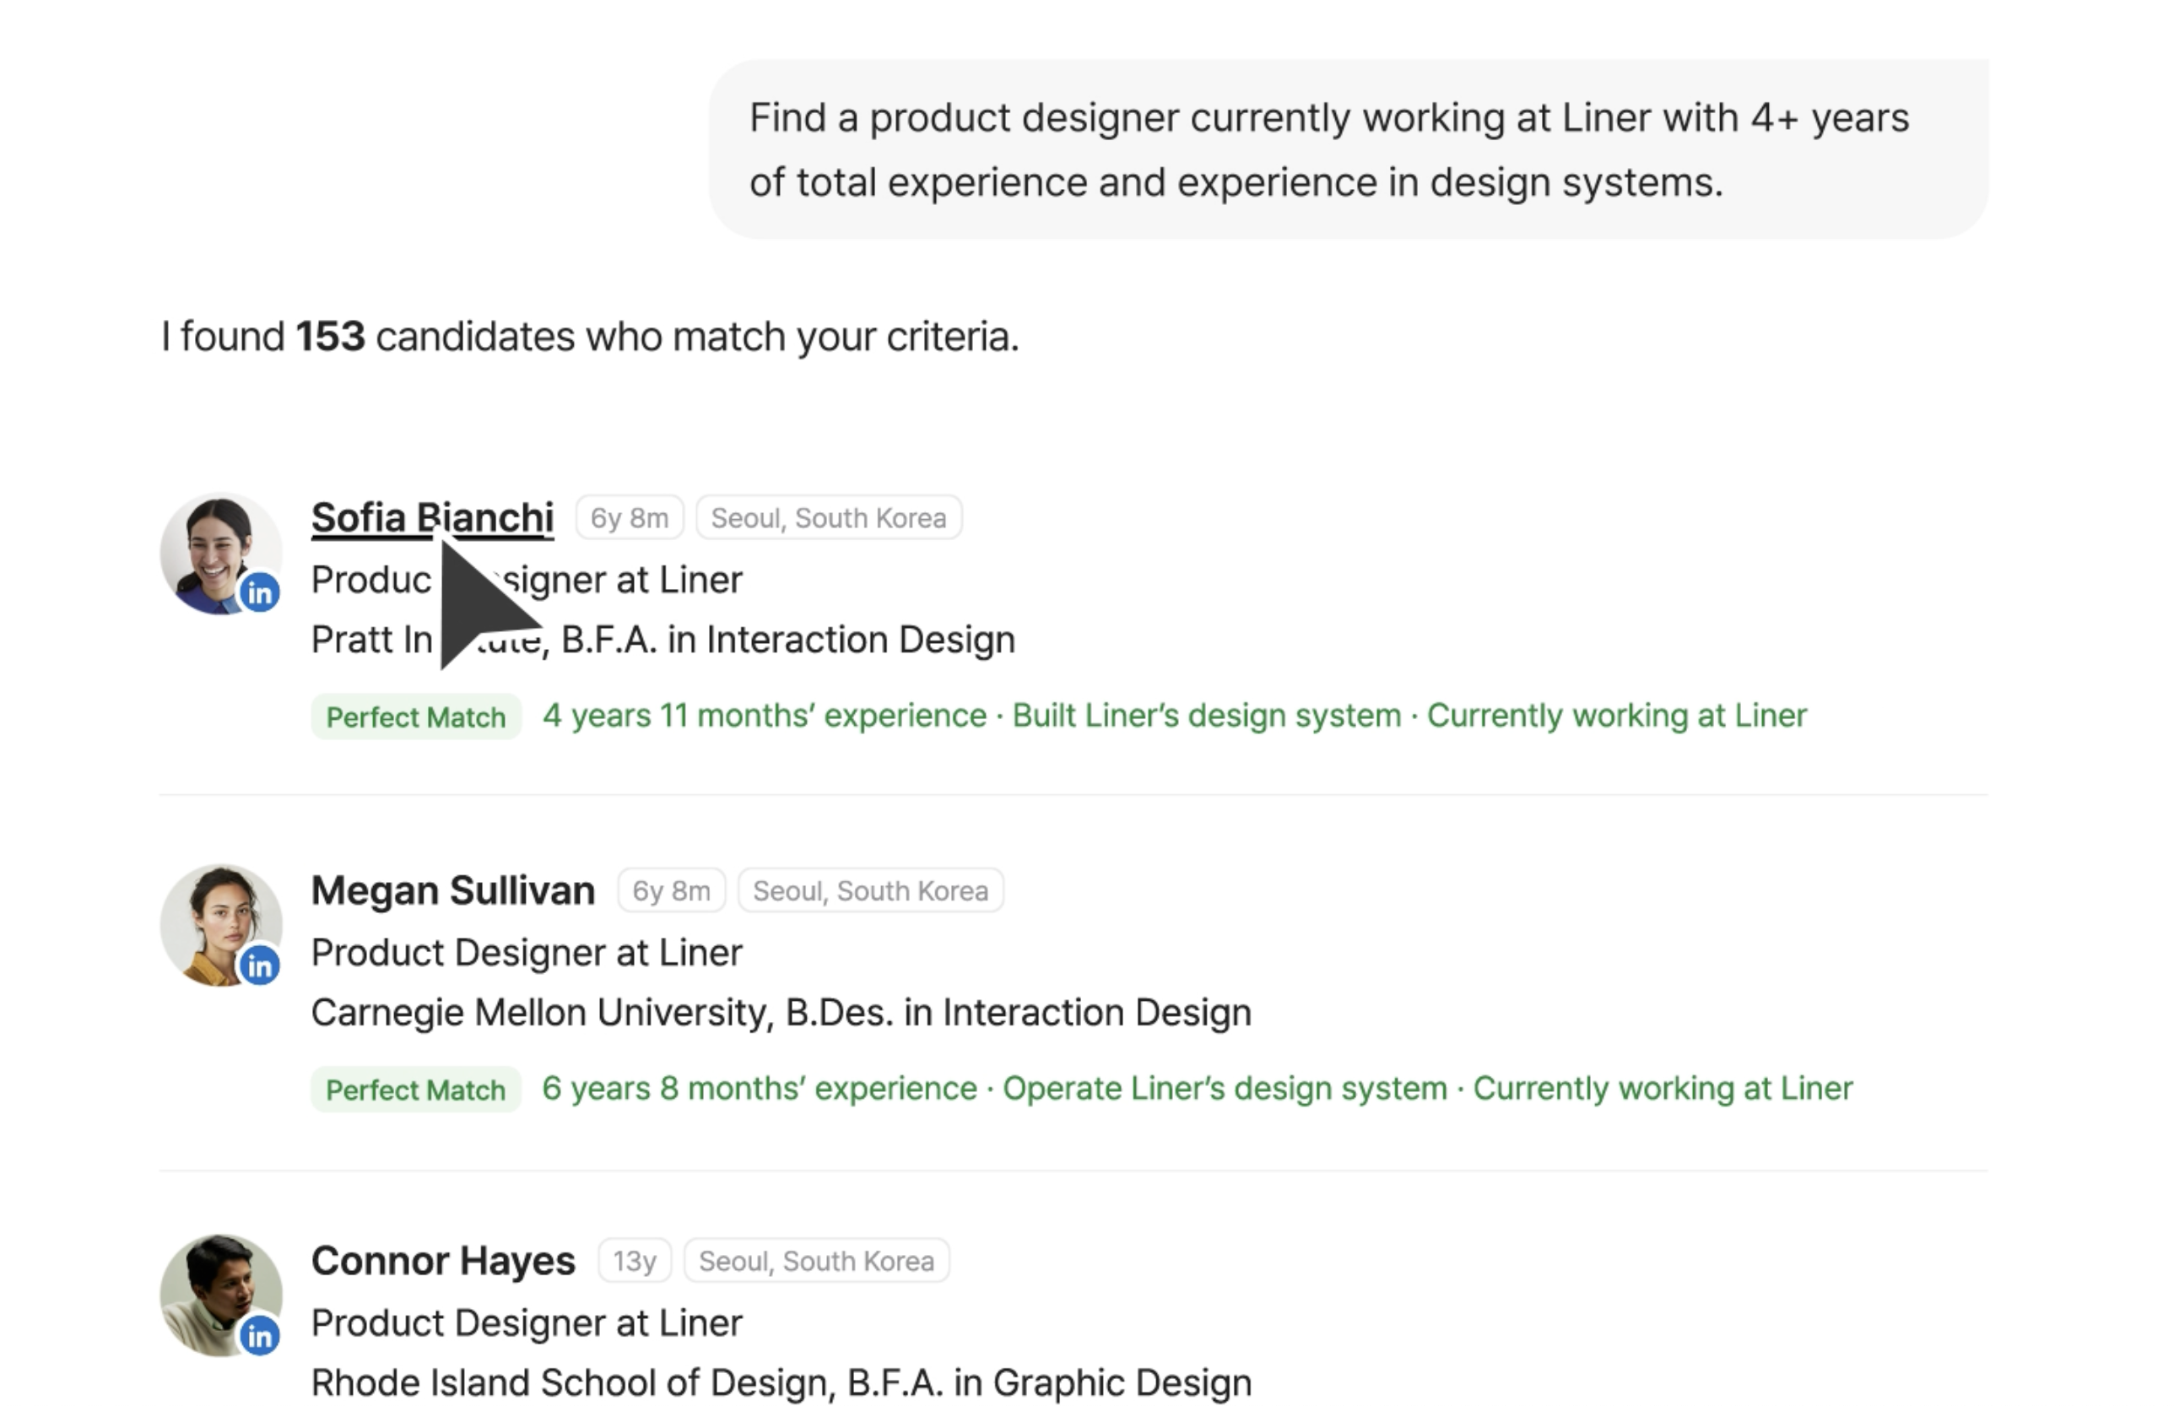Click Connor Hayes's 13y experience tag
Screen dimensions: 2174x1406
pos(635,1262)
